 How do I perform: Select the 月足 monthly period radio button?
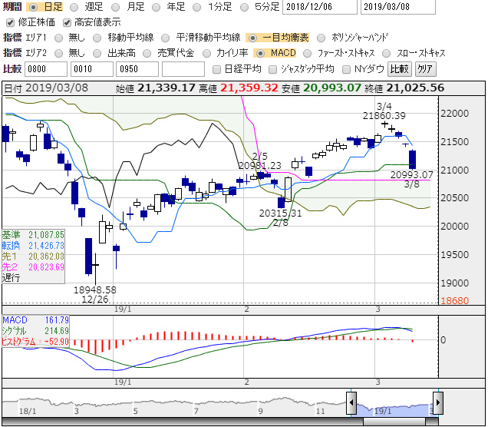[115, 7]
